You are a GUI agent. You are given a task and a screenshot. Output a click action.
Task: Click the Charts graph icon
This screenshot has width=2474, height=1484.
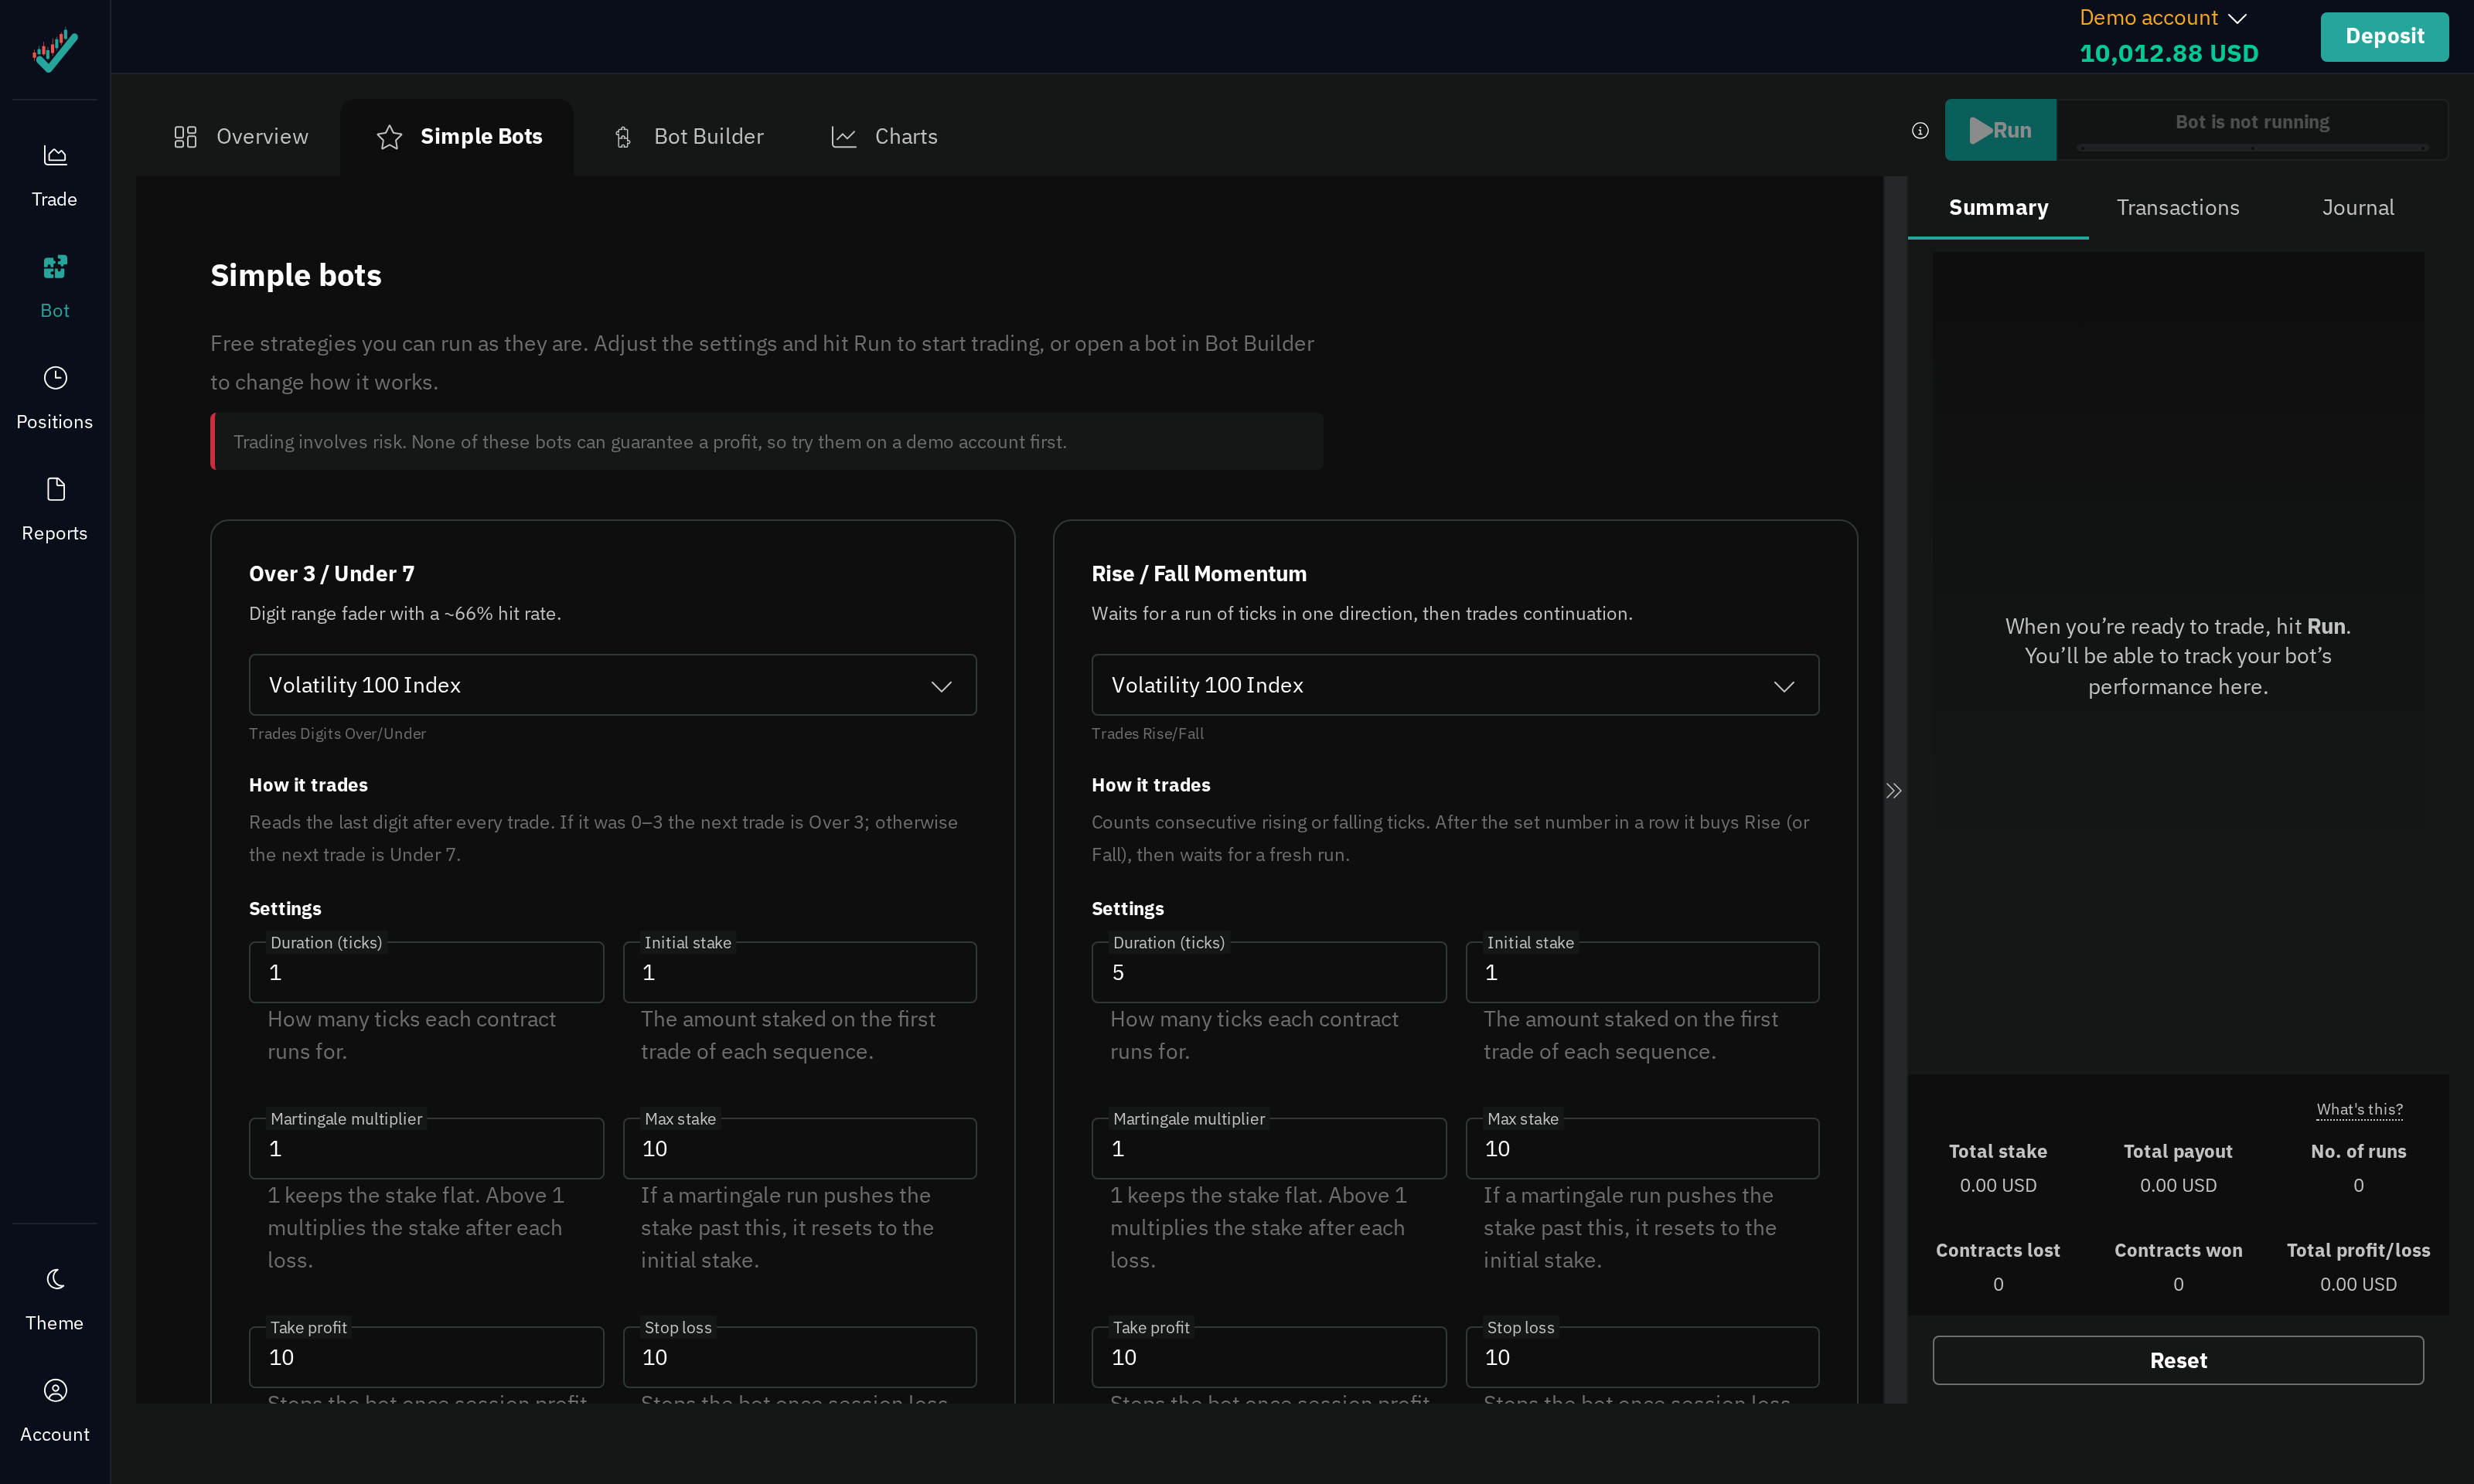click(x=844, y=137)
